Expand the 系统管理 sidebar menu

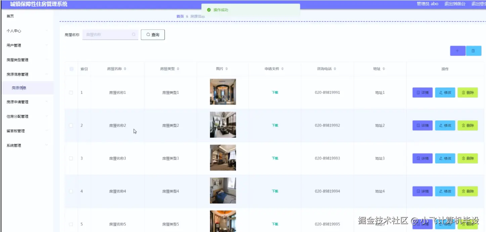point(27,146)
